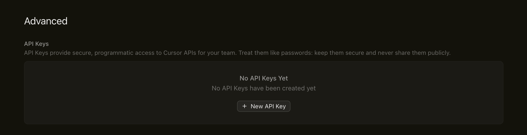Click the No API Keys Yet title
This screenshot has width=527, height=135.
pos(263,78)
